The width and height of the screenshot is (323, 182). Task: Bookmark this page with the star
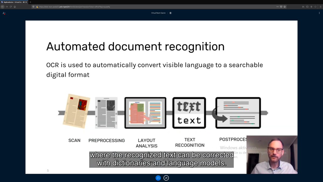click(x=285, y=6)
